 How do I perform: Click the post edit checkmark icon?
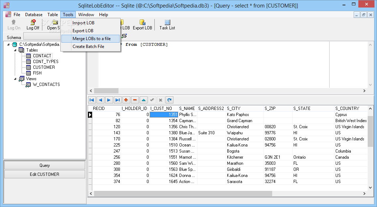tap(152, 100)
